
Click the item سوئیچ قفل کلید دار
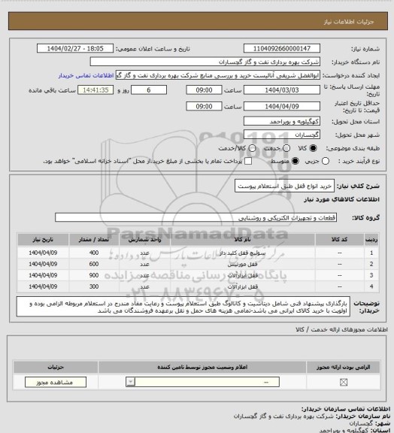click(242, 253)
